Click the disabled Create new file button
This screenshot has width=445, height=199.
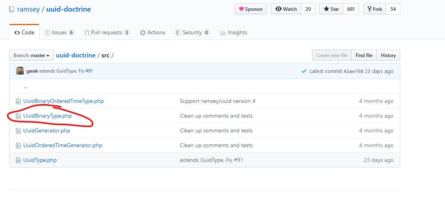332,55
